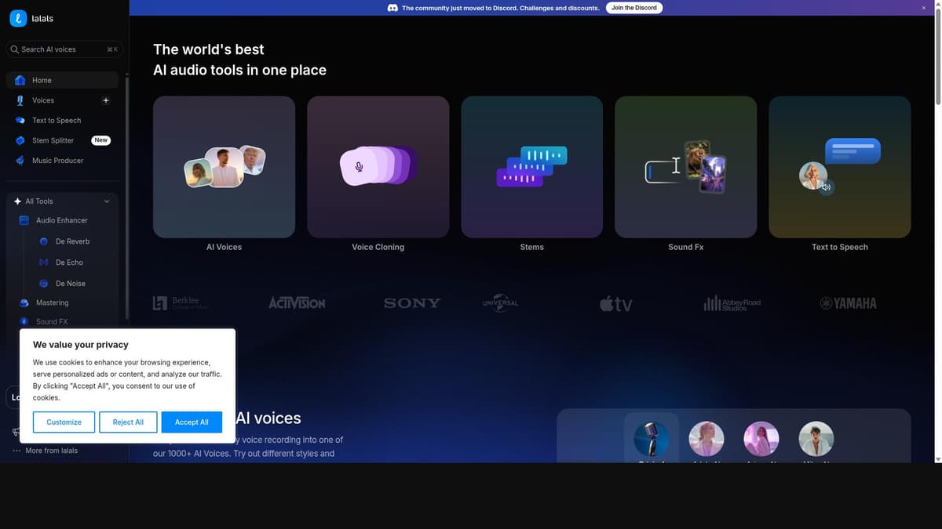The width and height of the screenshot is (942, 529).
Task: Collapse the All Tools section chevron
Action: [x=107, y=201]
